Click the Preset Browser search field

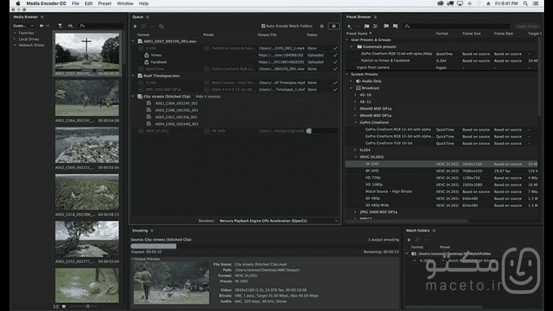(457, 26)
